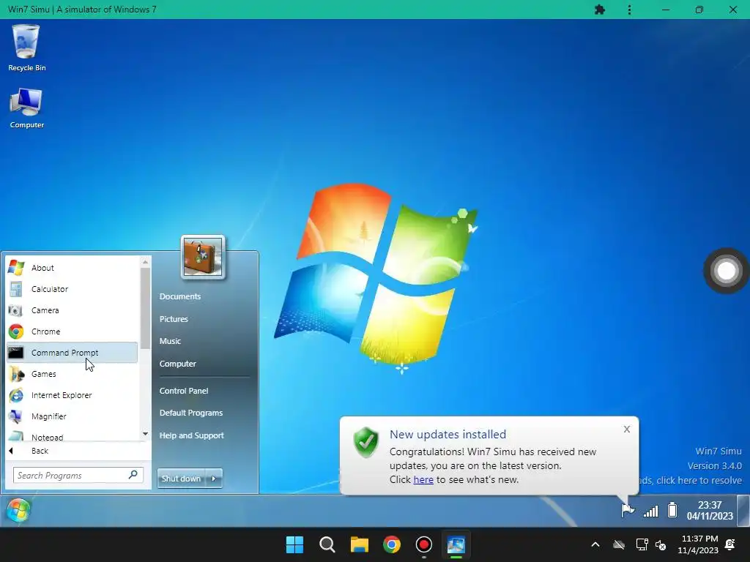Launch About from the Start menu
750x562 pixels.
[x=72, y=268]
